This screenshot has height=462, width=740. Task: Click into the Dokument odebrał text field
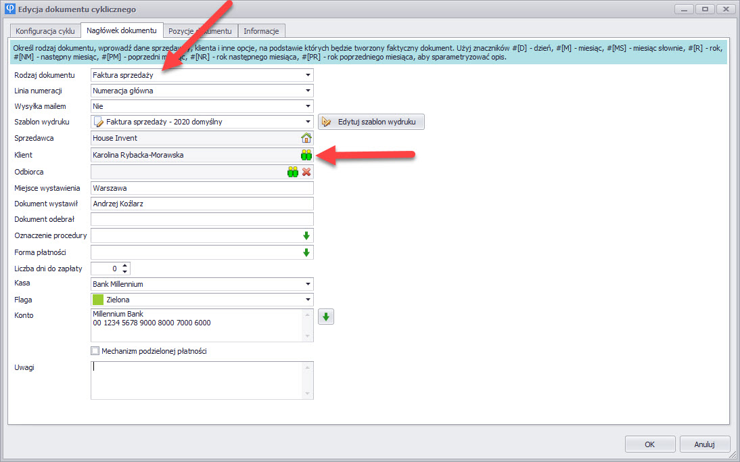202,219
